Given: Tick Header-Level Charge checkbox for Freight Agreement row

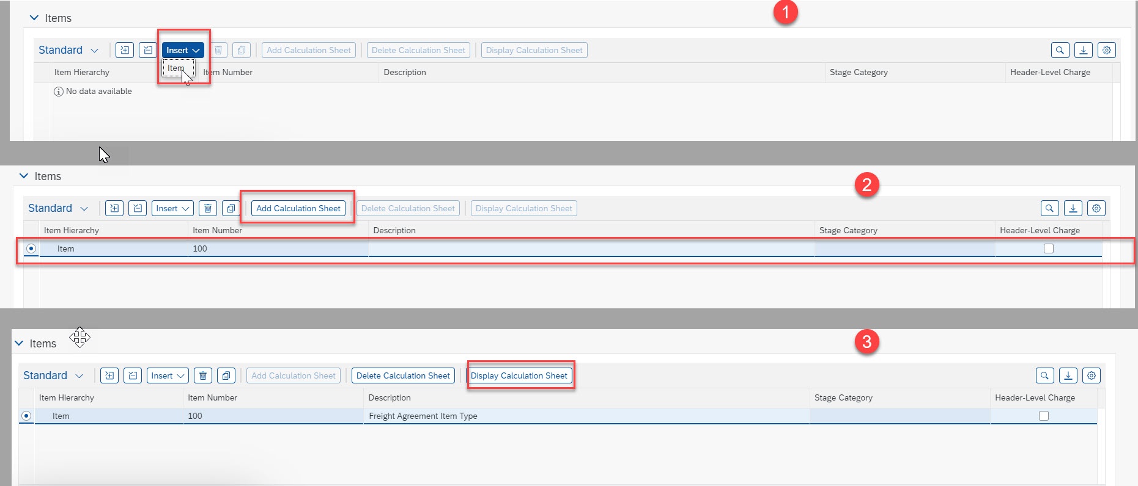Looking at the screenshot, I should point(1044,416).
